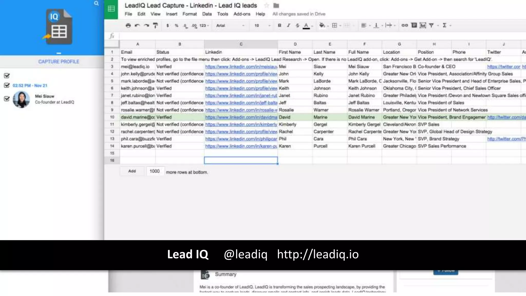Screen dimensions: 526x296
Task: Format as percent
Action: (x=176, y=25)
